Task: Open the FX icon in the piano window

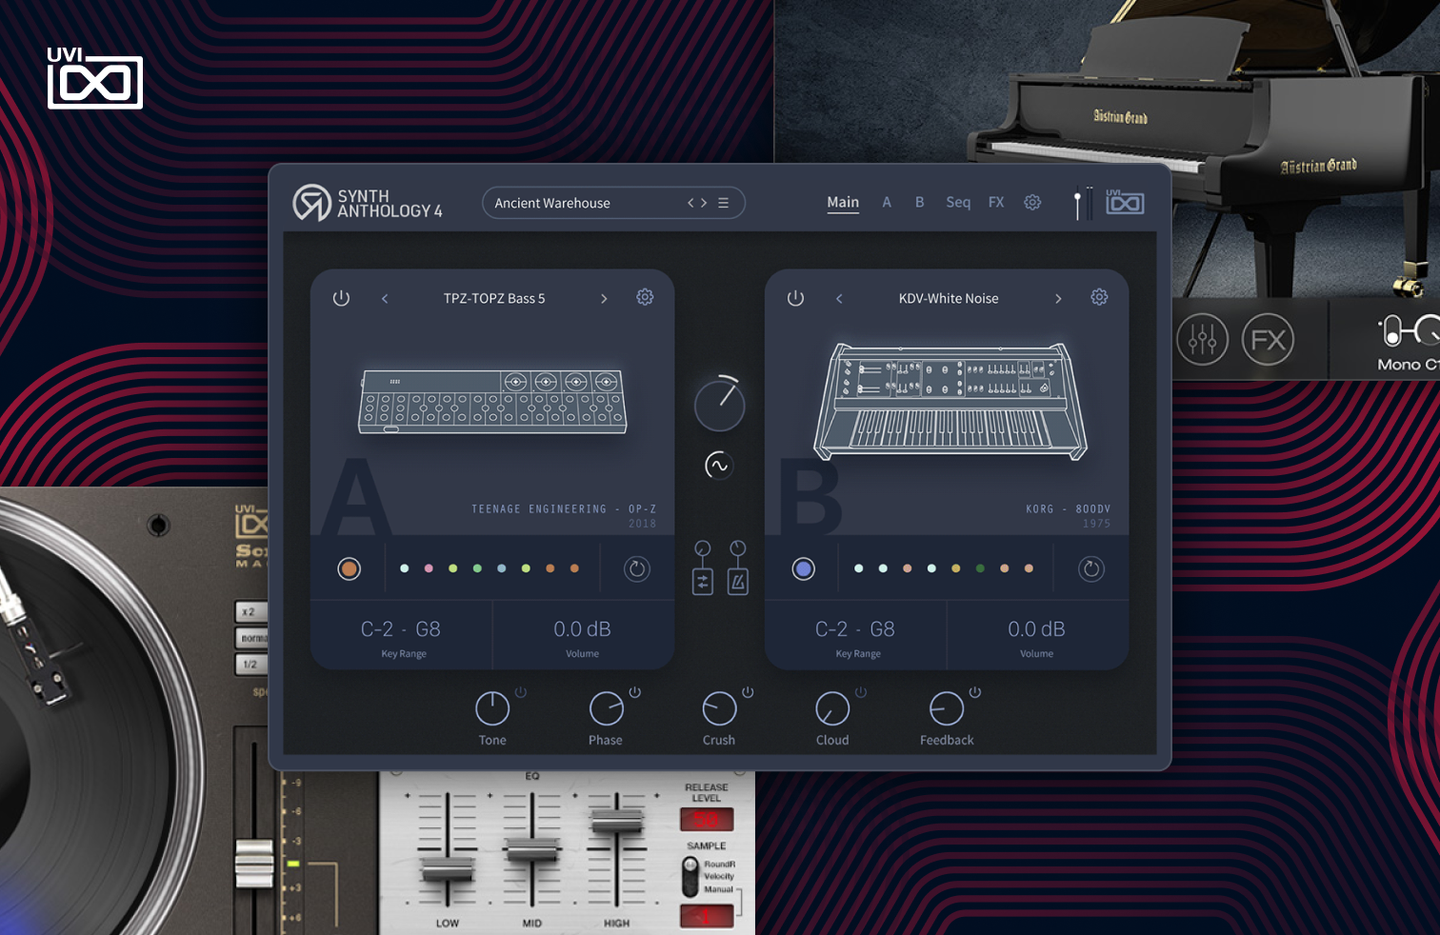Action: pos(1268,339)
